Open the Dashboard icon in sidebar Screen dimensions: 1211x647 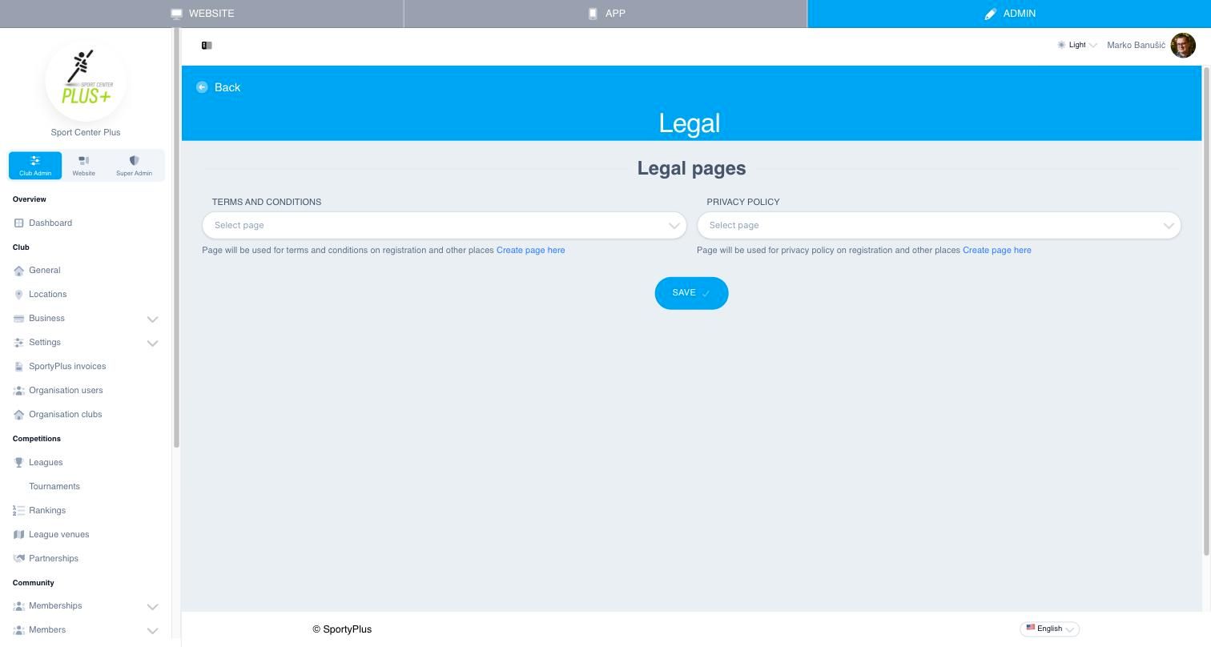19,223
